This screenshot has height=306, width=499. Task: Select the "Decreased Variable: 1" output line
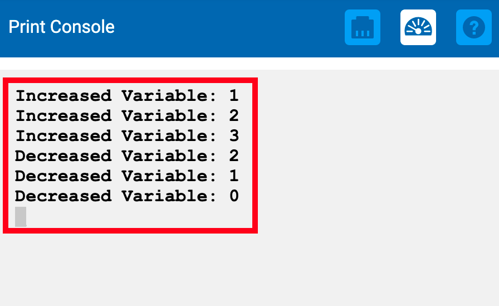click(x=127, y=176)
